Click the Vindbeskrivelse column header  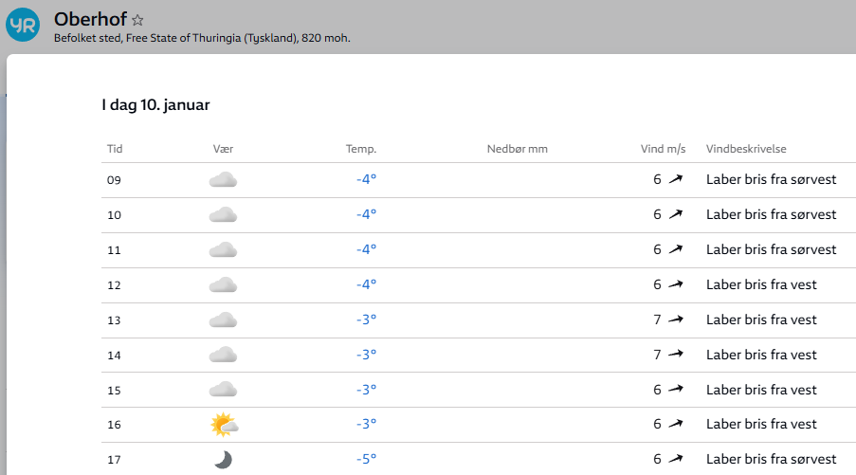click(x=746, y=149)
